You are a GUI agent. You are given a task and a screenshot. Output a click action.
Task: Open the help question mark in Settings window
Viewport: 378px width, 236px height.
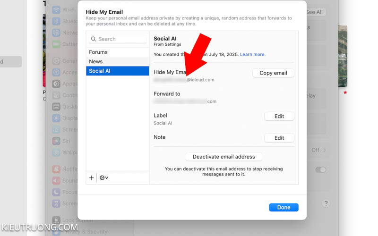point(326,203)
